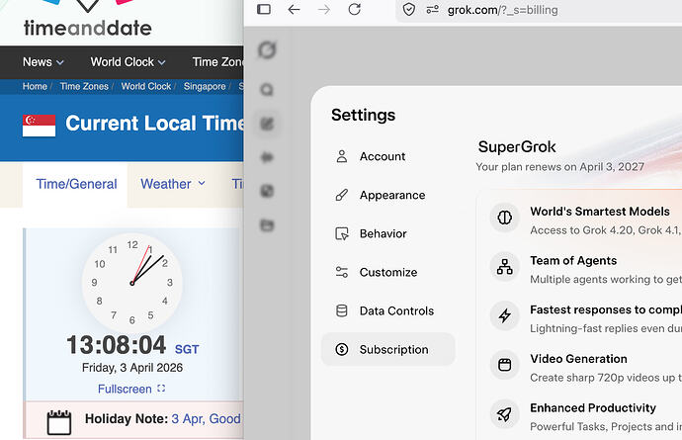This screenshot has height=440, width=682.
Task: Click the fullscreen expand icon
Action: click(161, 389)
